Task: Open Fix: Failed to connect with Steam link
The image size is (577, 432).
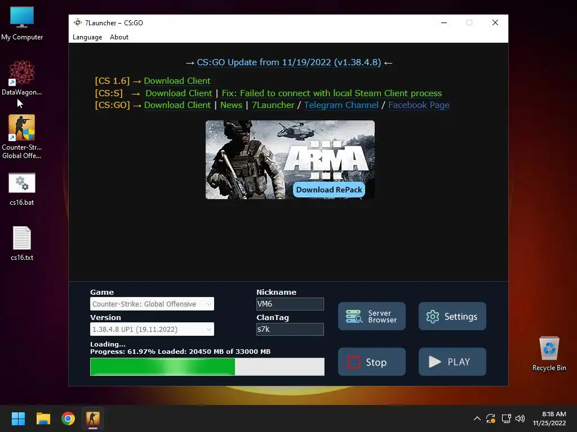Action: (331, 93)
